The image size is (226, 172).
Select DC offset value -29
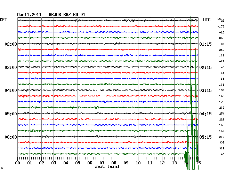[222, 61]
